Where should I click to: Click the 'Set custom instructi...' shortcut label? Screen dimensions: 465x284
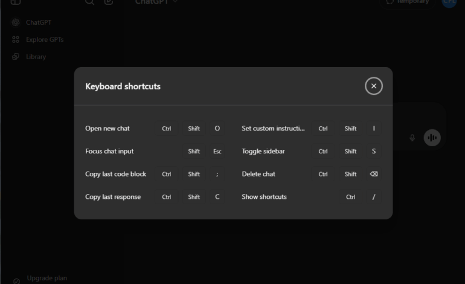tap(273, 129)
